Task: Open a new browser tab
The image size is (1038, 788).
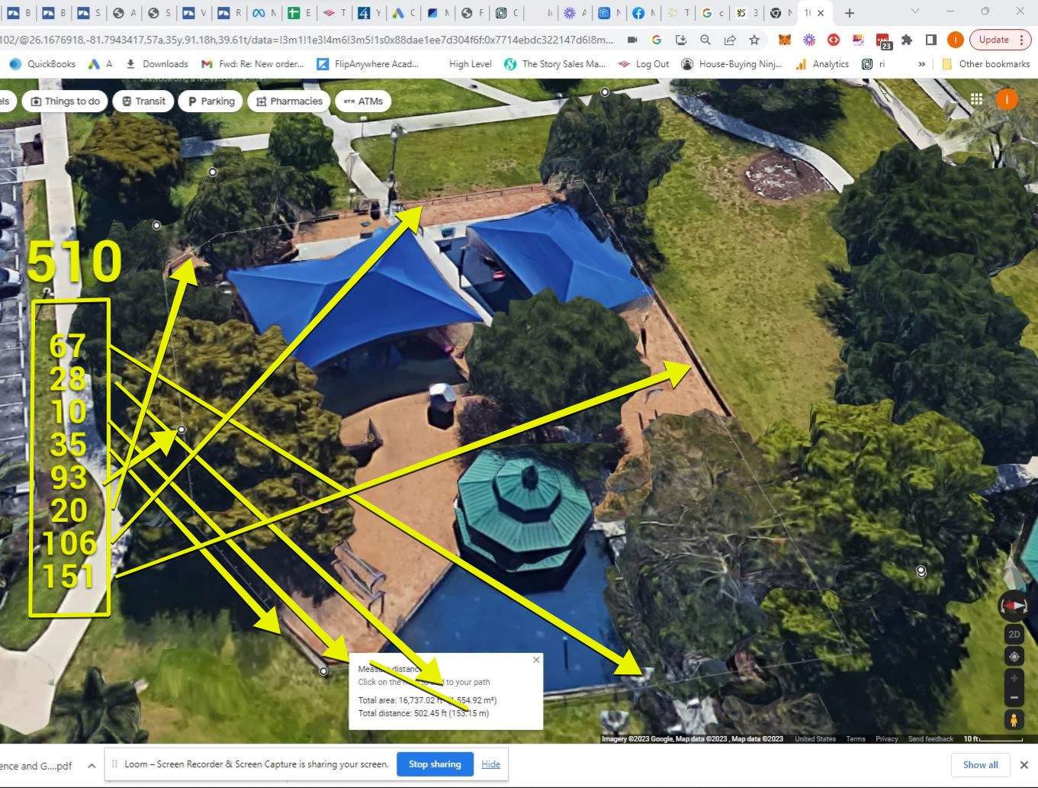Action: tap(850, 13)
